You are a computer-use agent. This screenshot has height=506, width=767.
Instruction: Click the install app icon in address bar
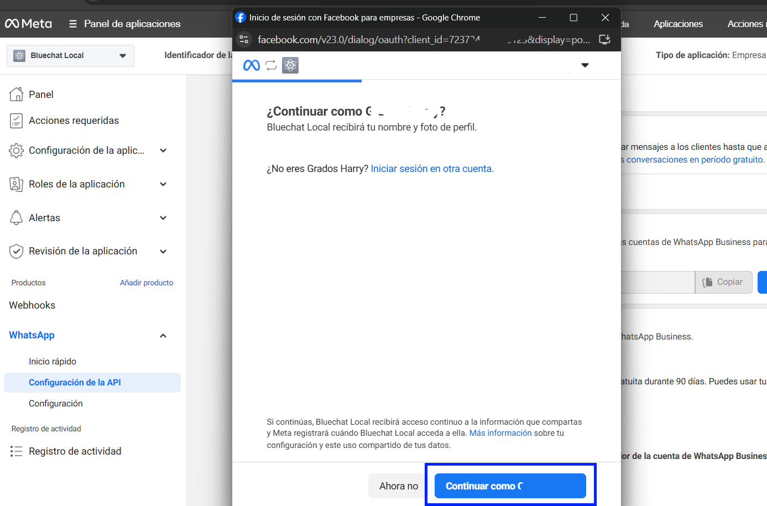pos(604,40)
